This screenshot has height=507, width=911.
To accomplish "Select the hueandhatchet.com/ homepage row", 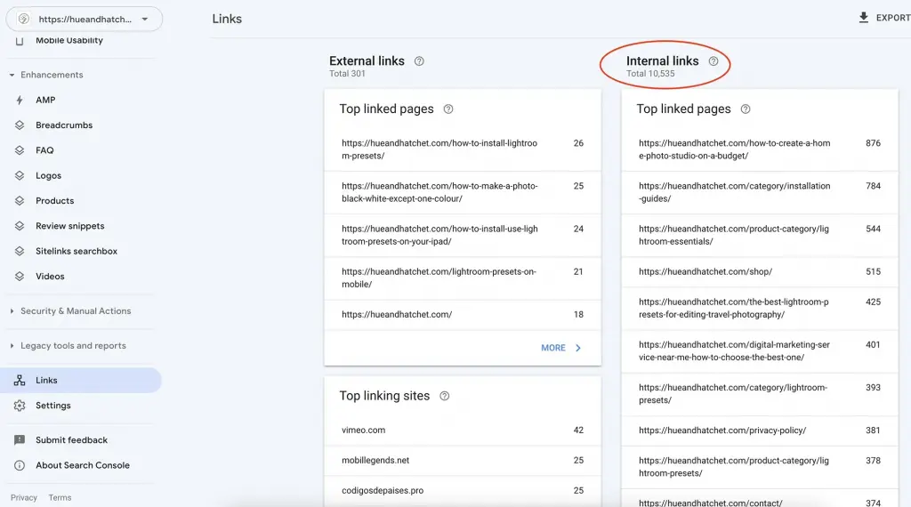I will 463,315.
